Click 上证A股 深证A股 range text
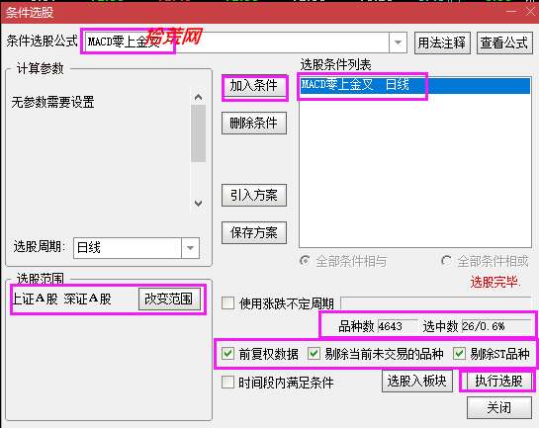Image resolution: width=539 pixels, height=428 pixels. [62, 299]
